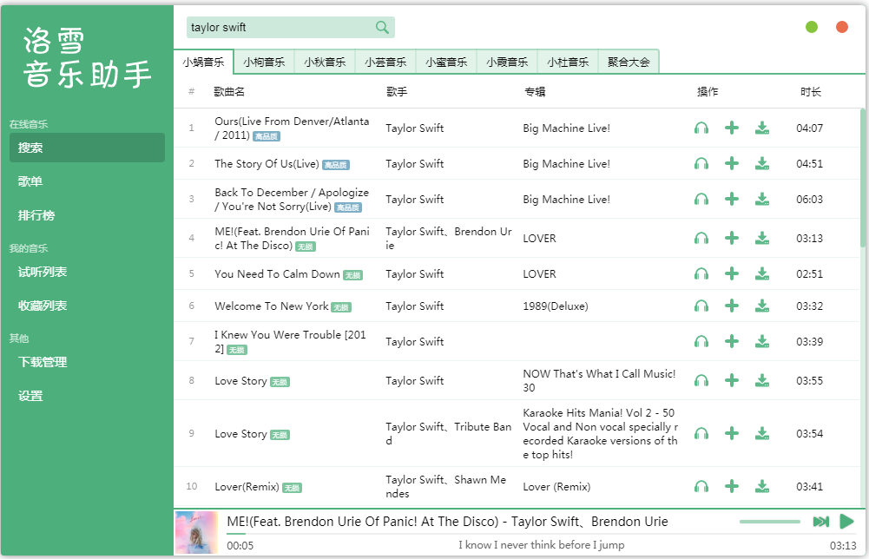869x559 pixels.
Task: Download I Knew You Were Trouble
Action: click(762, 341)
